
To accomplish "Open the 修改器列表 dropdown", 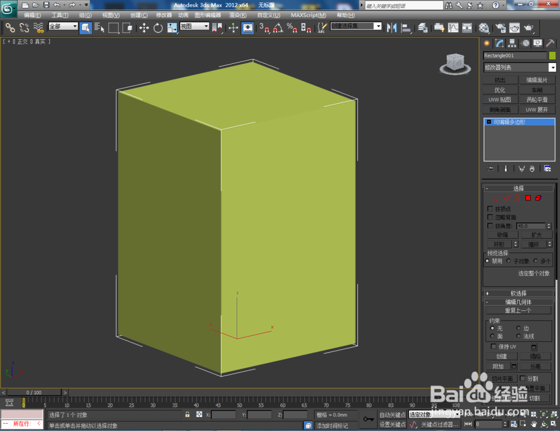I will pyautogui.click(x=552, y=67).
